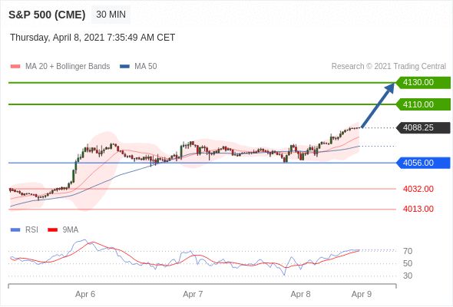Click the RSI 70 axis value
The image size is (453, 307).
click(408, 251)
